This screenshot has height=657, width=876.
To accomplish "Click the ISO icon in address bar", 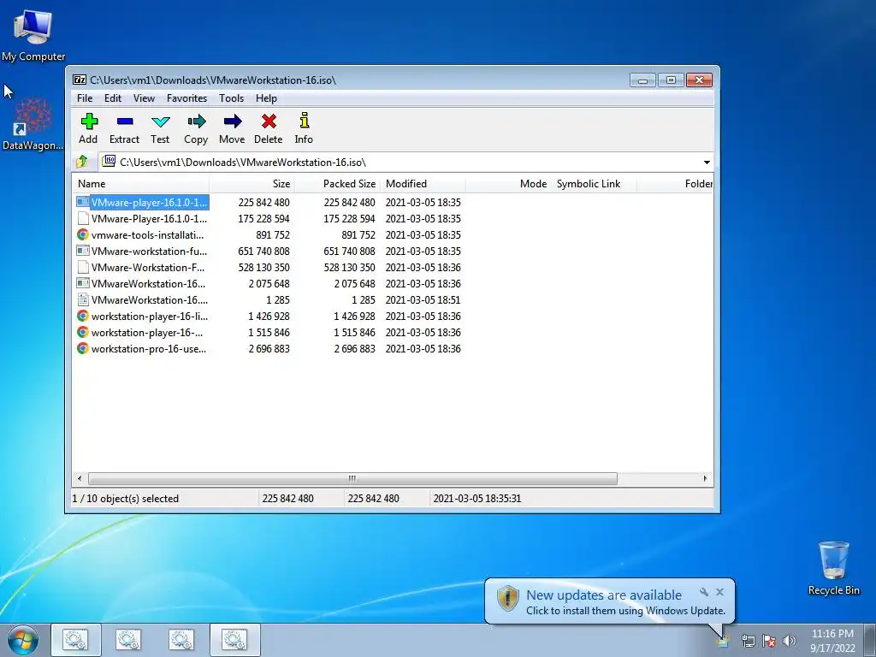I will (x=109, y=162).
